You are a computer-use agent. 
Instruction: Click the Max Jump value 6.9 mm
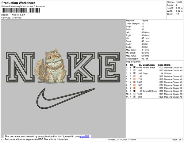(145, 56)
